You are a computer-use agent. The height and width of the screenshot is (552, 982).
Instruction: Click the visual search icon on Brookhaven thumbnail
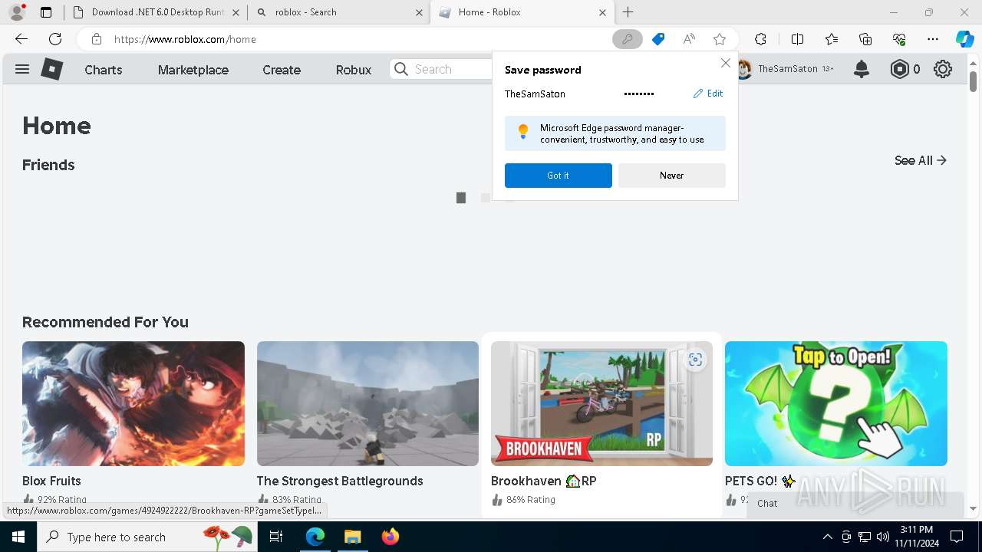pyautogui.click(x=695, y=360)
